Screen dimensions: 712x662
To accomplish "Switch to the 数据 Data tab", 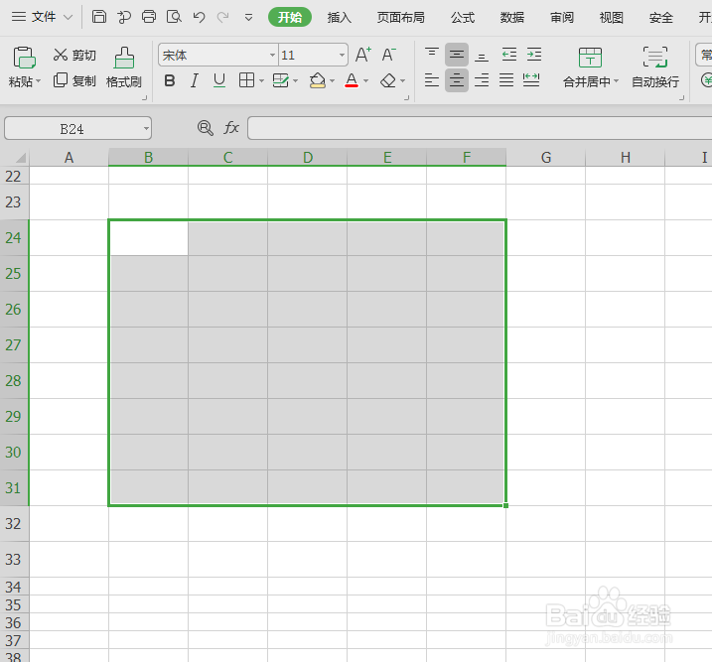I will click(511, 17).
